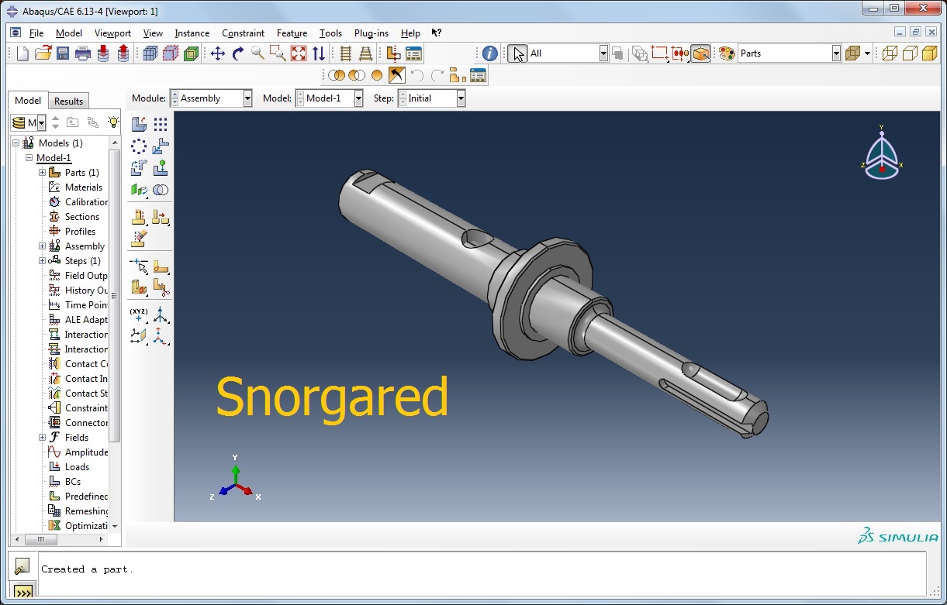Open the File menu
This screenshot has width=947, height=605.
36,33
